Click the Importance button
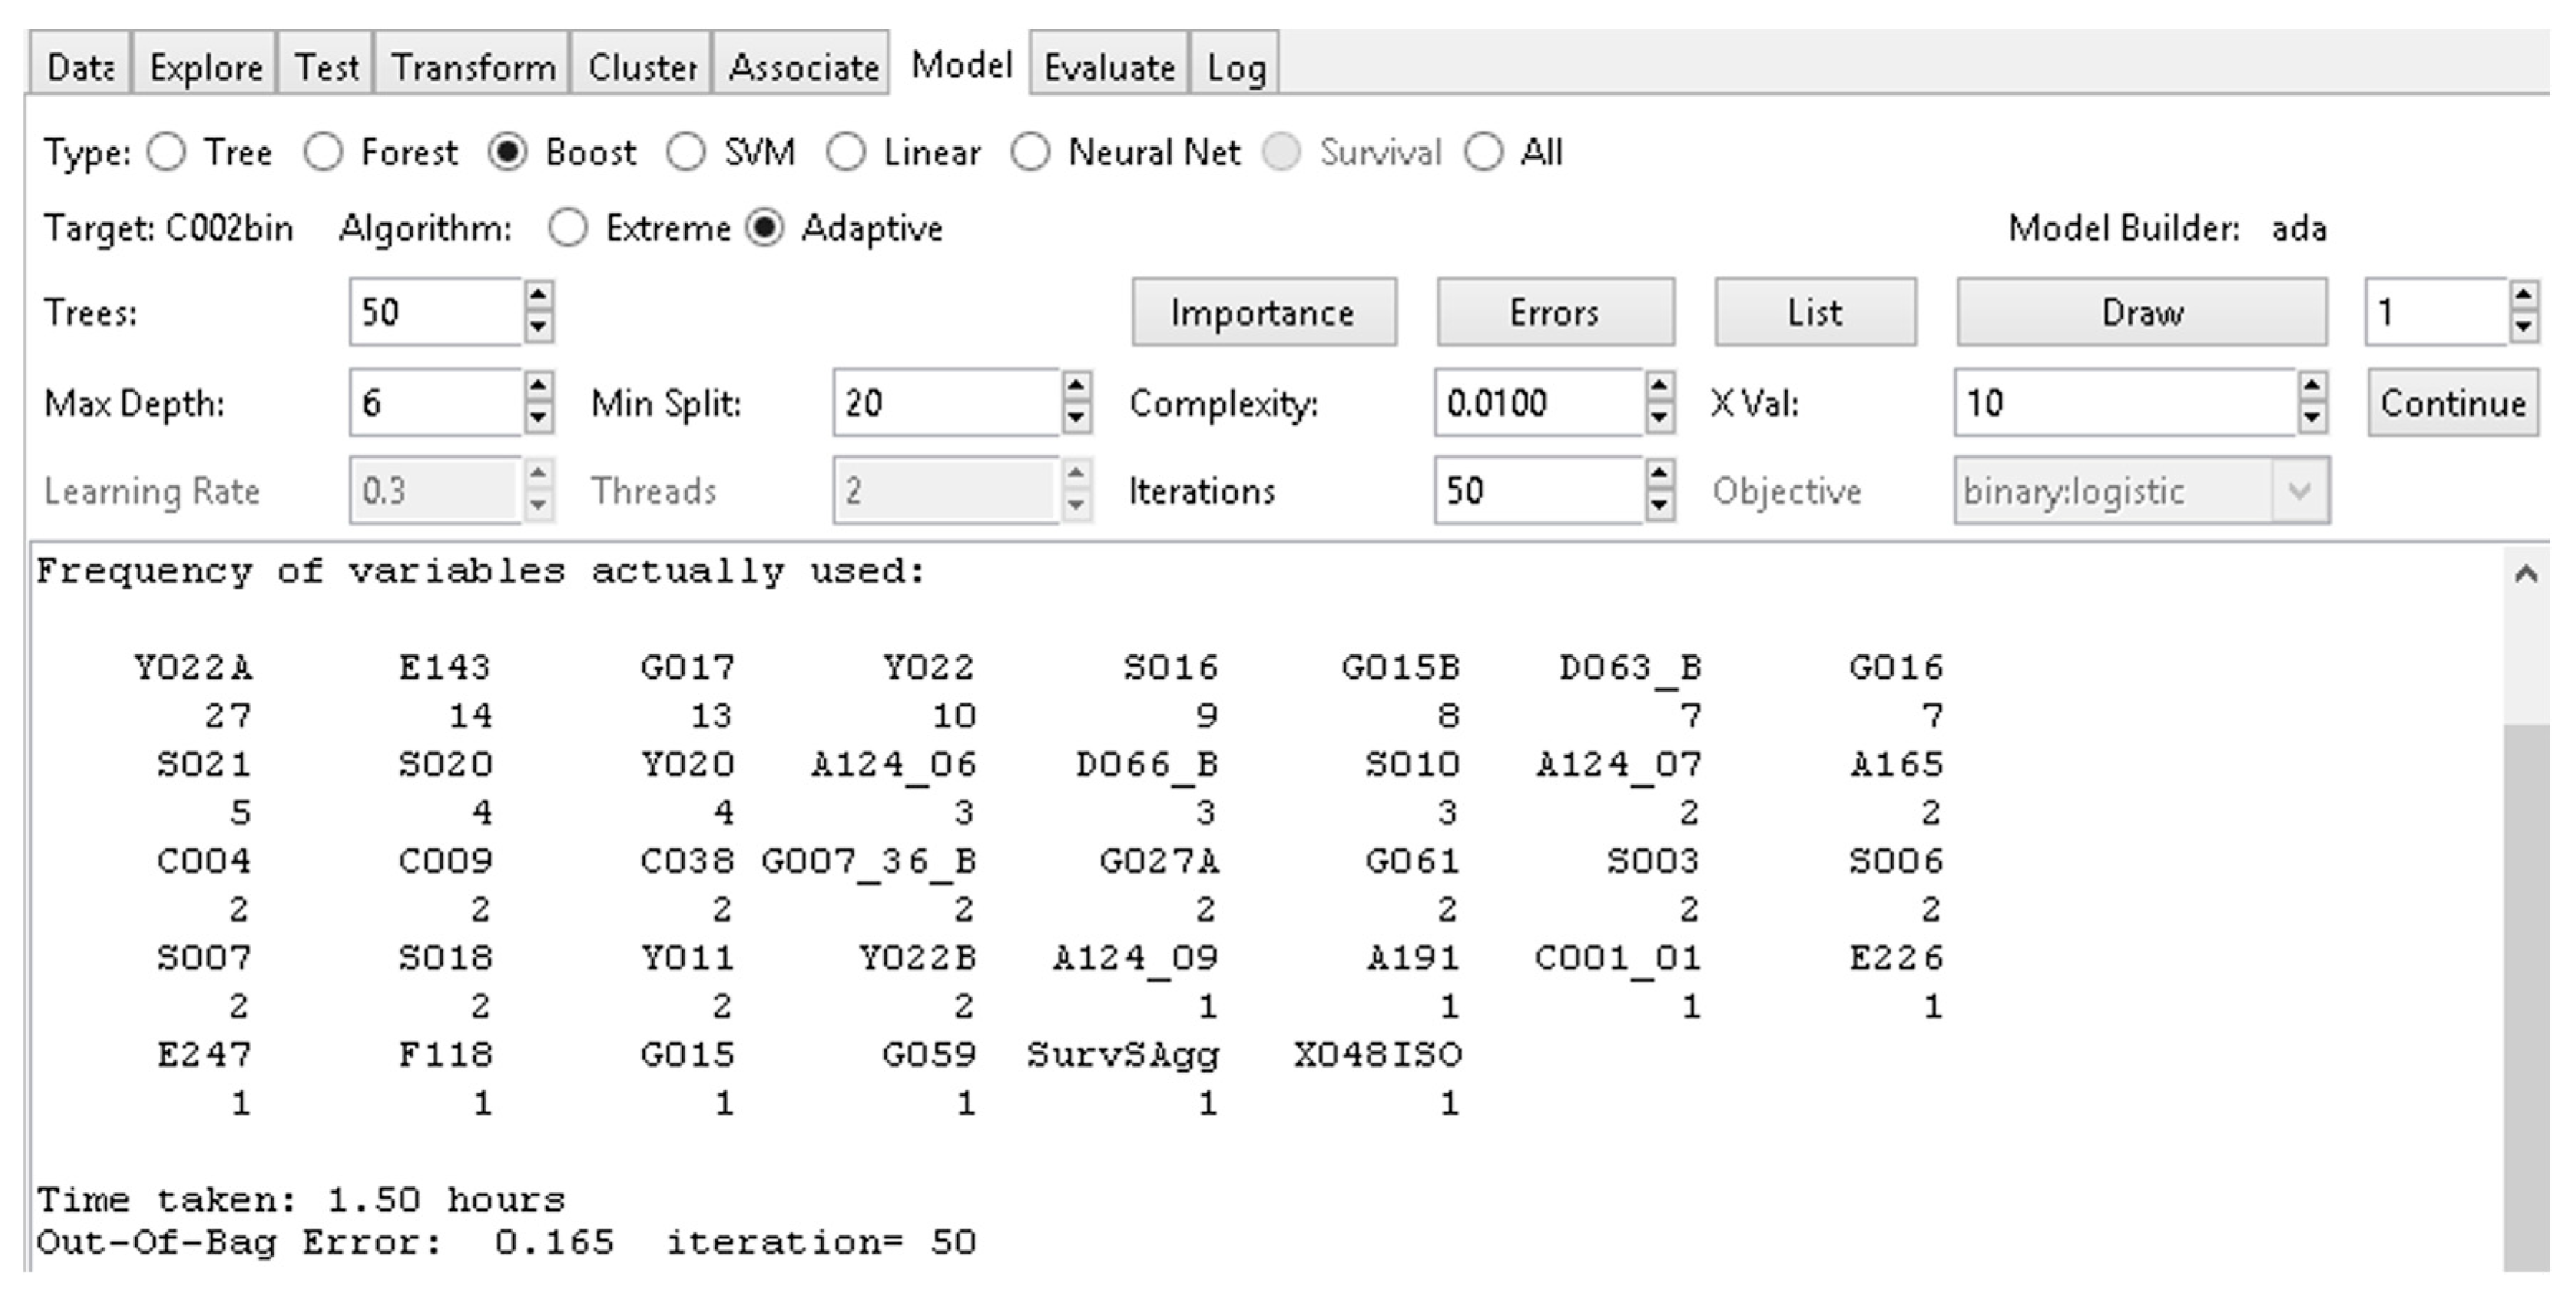The width and height of the screenshot is (2576, 1301). pyautogui.click(x=1263, y=313)
